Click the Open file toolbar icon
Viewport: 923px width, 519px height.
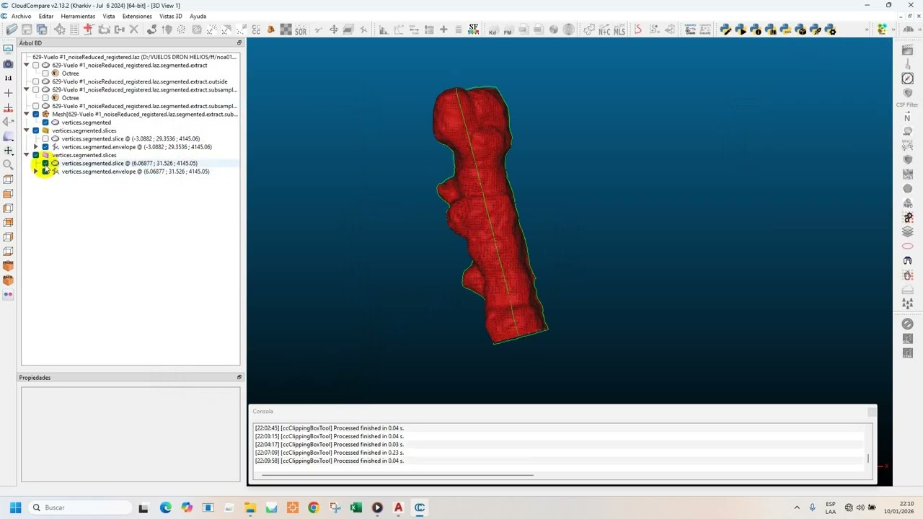(12, 30)
